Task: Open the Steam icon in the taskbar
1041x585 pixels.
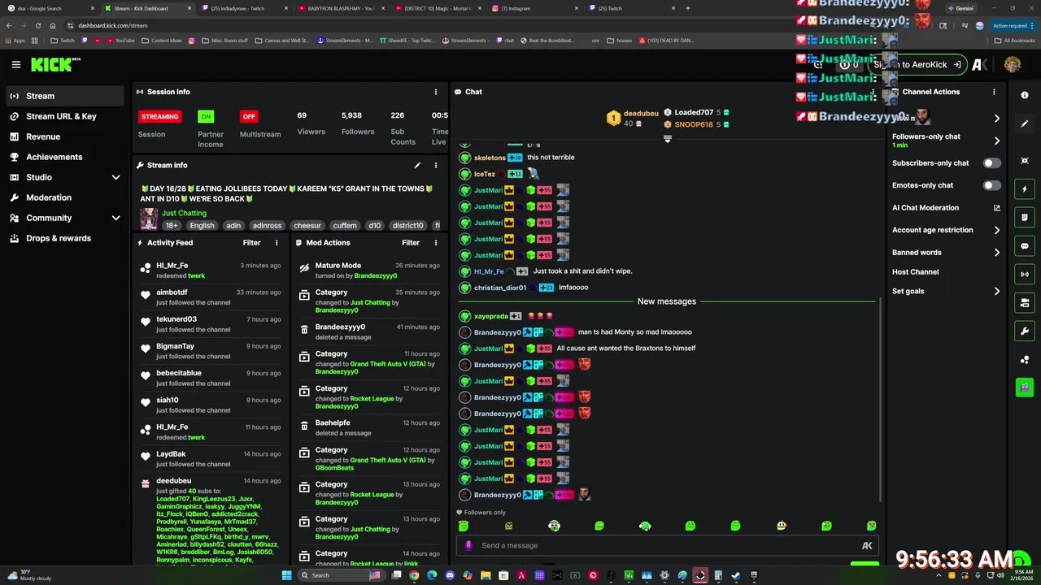Action: [x=736, y=575]
